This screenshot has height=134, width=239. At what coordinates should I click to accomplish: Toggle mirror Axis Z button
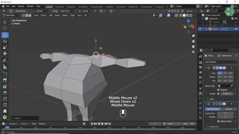point(230,73)
